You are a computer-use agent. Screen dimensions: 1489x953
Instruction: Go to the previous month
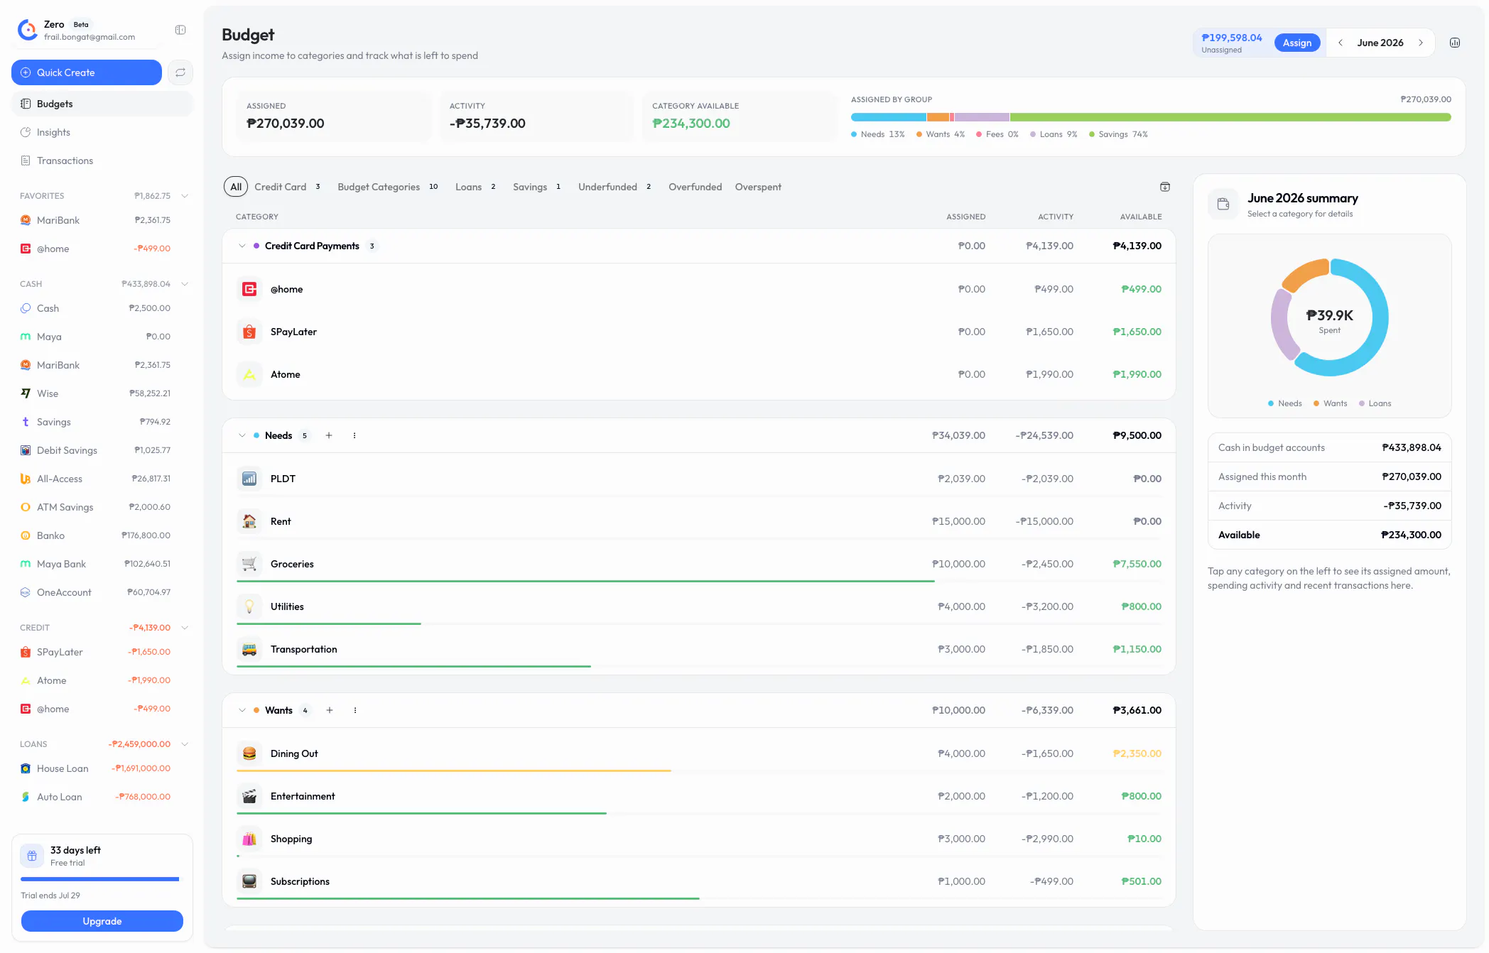coord(1341,43)
